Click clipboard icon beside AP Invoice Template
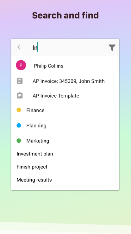The image size is (131, 234). coord(20,95)
